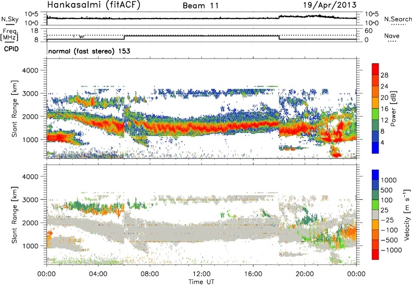This screenshot has width=412, height=285.
Task: Click the '4000' tick in power panel
Action: 30,70
